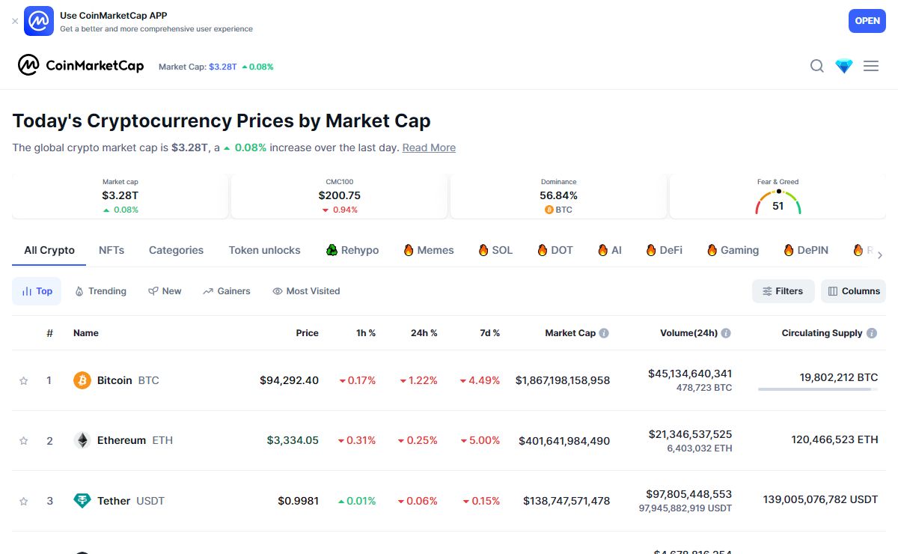Click the Tether coin logo
The width and height of the screenshot is (898, 554).
82,501
